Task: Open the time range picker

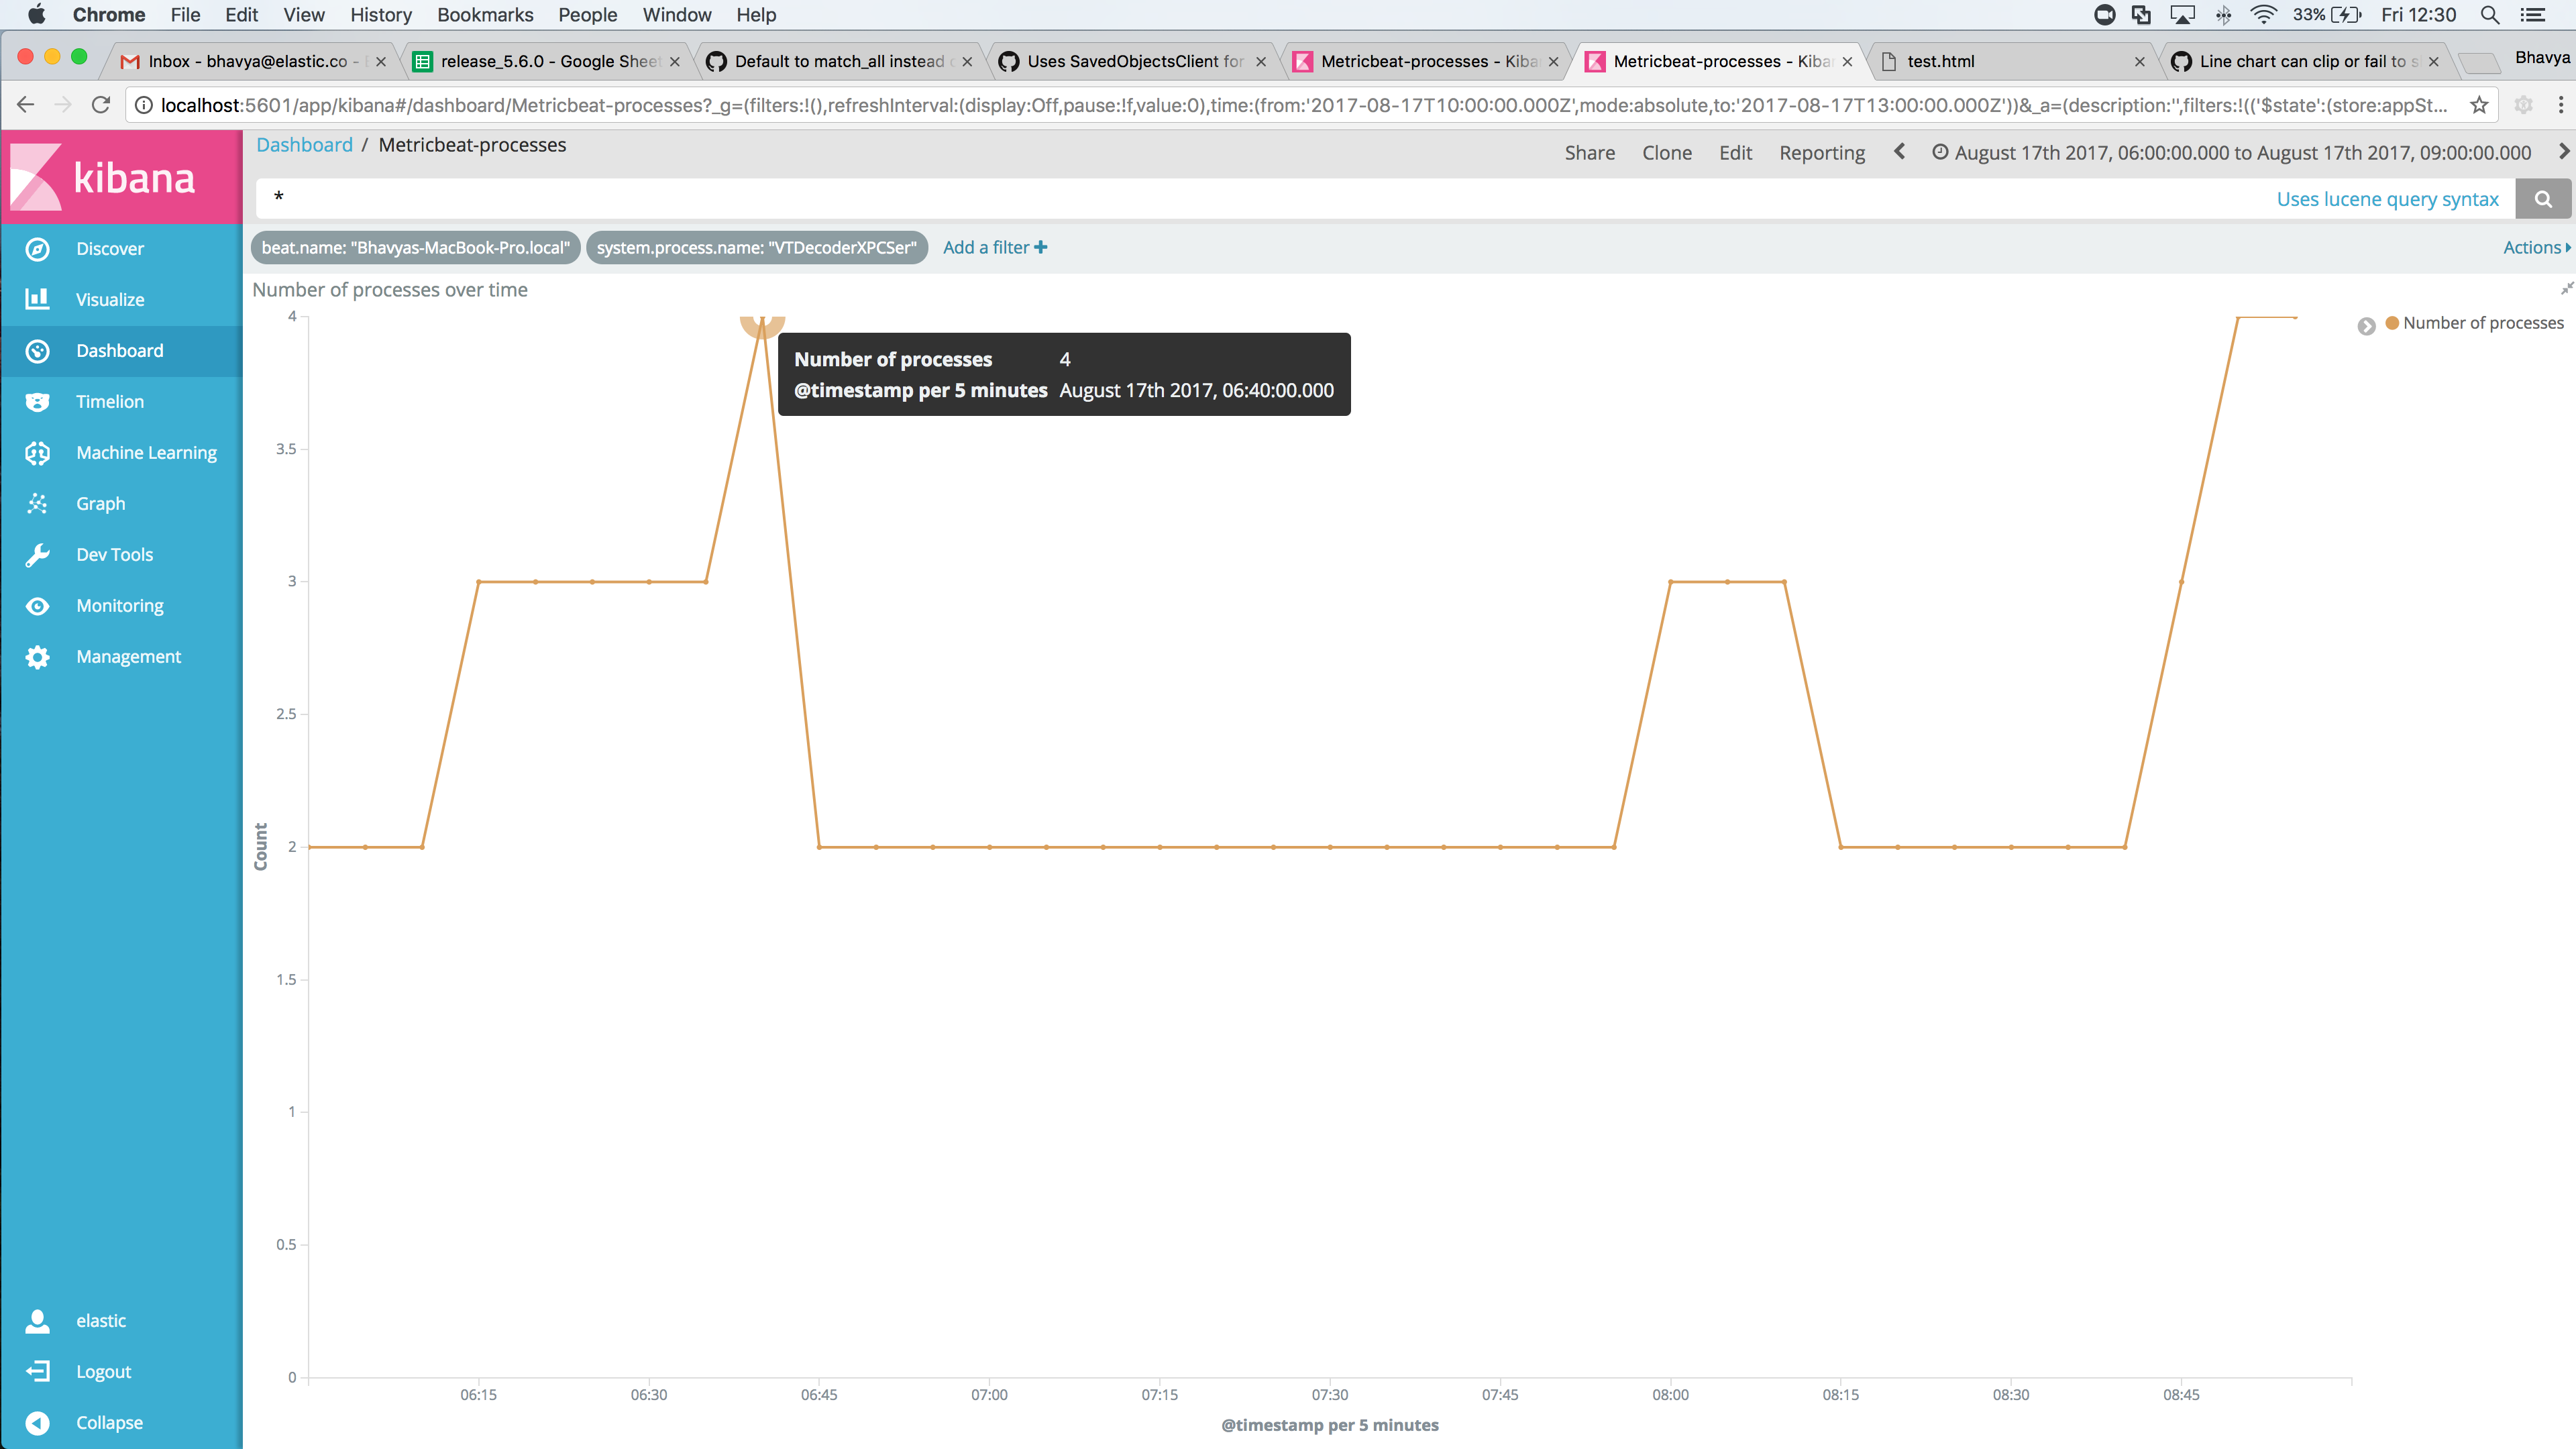Action: pyautogui.click(x=2232, y=153)
